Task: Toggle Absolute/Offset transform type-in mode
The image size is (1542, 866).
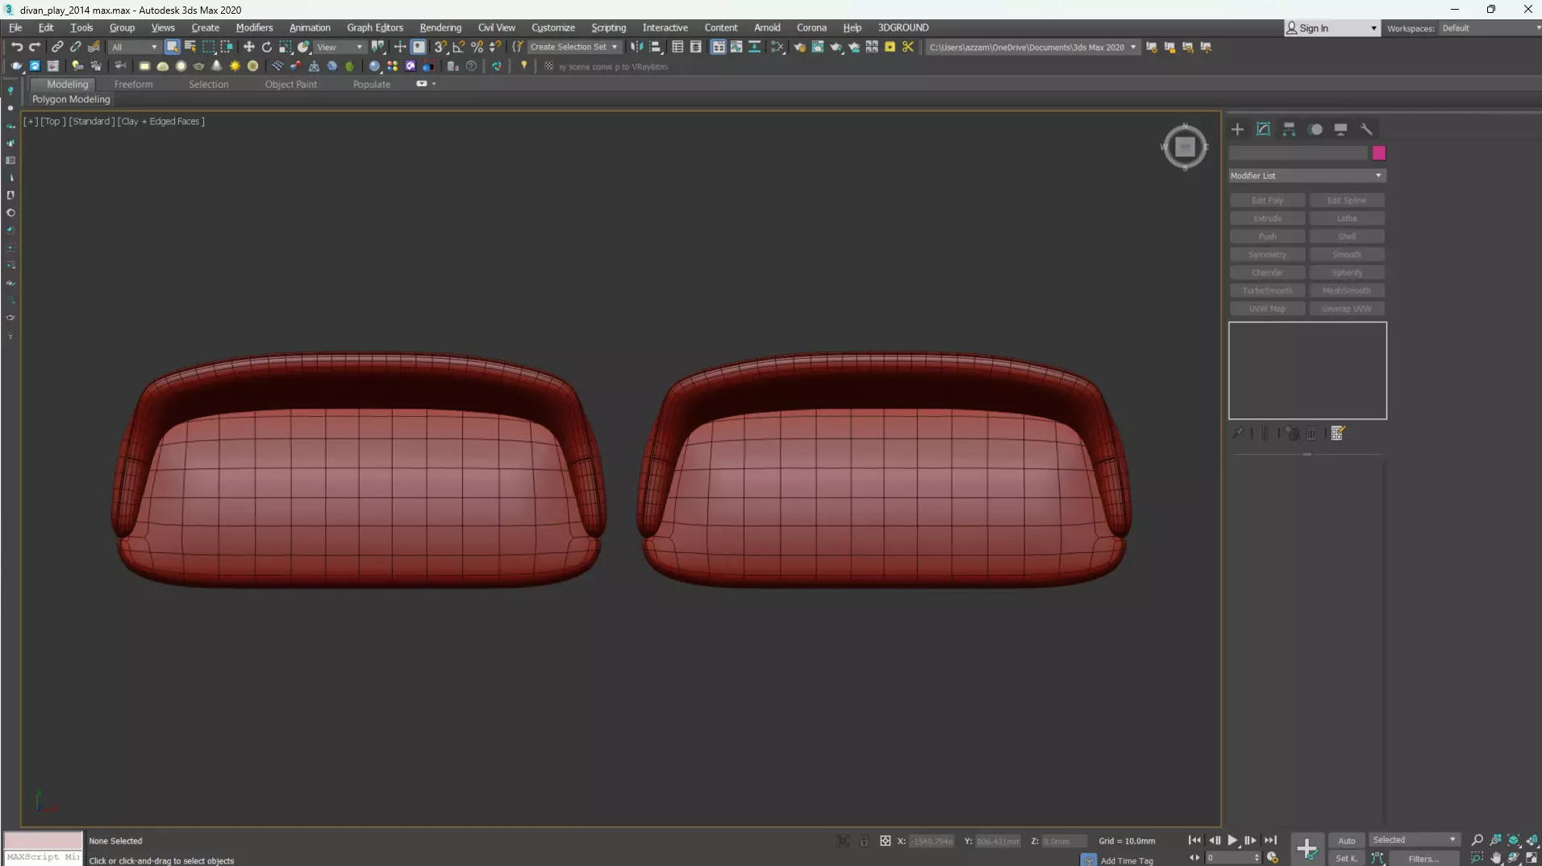Action: click(886, 841)
